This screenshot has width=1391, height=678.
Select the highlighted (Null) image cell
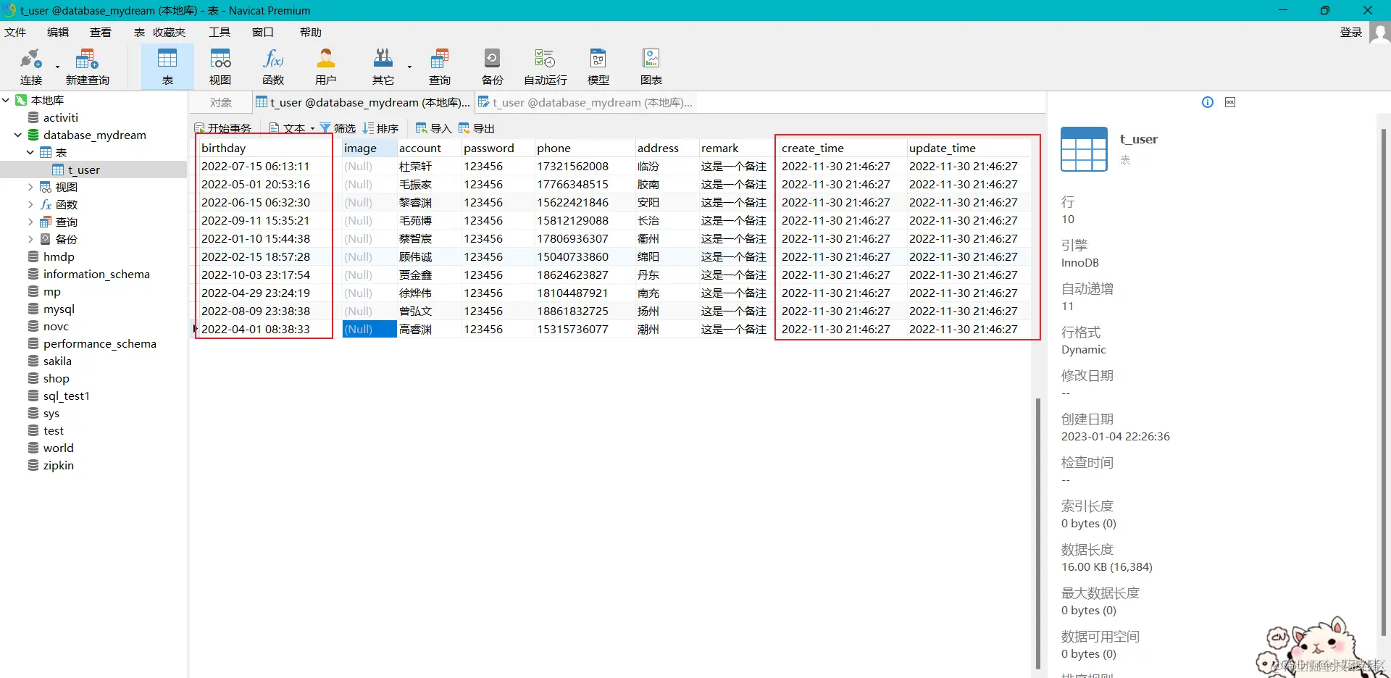click(x=369, y=329)
